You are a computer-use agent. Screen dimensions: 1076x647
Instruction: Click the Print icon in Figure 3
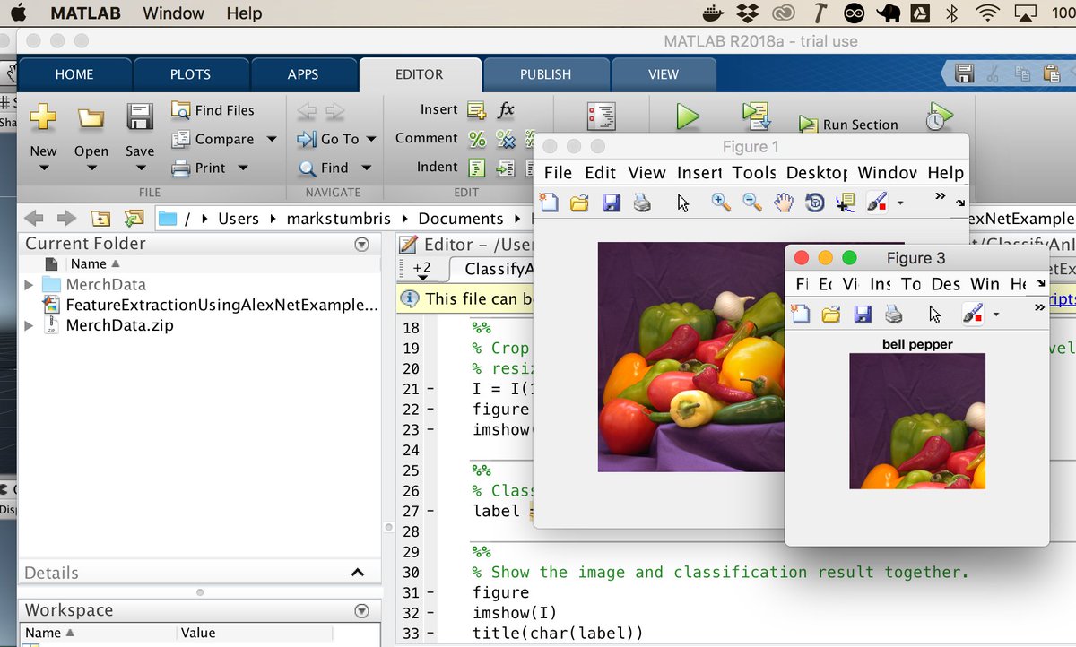tap(893, 314)
